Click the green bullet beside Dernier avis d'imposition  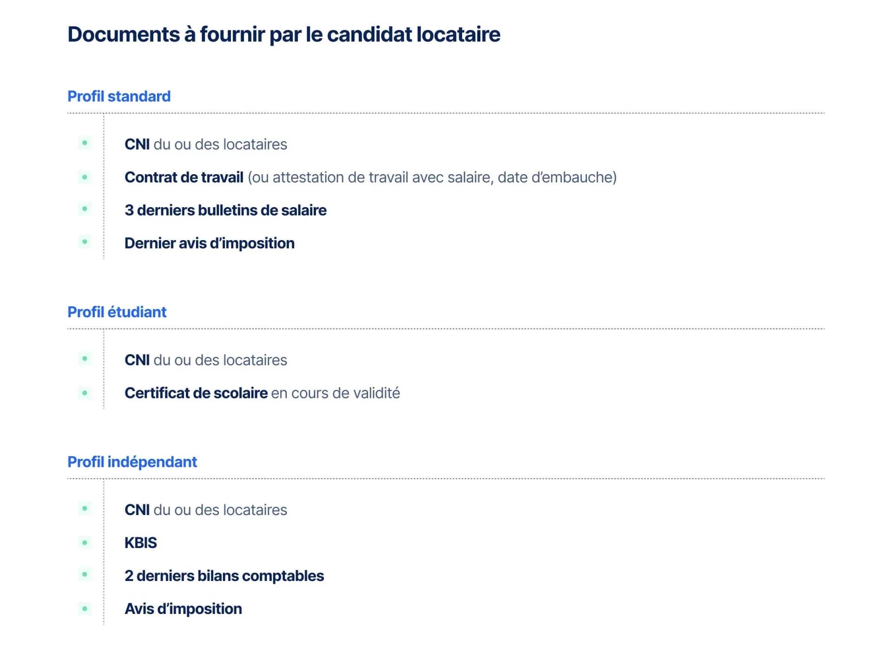tap(85, 242)
